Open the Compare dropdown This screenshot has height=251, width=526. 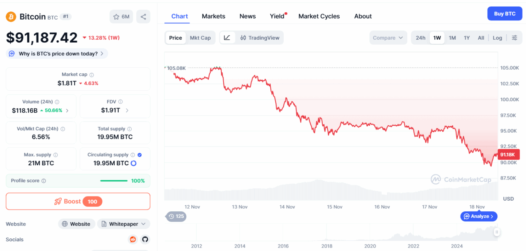(x=388, y=38)
